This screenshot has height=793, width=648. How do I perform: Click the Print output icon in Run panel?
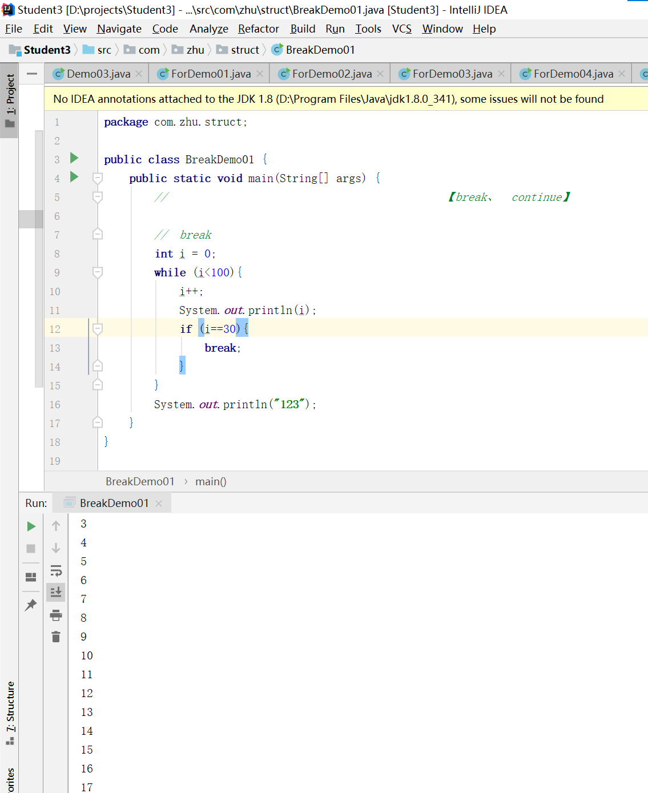tap(56, 615)
